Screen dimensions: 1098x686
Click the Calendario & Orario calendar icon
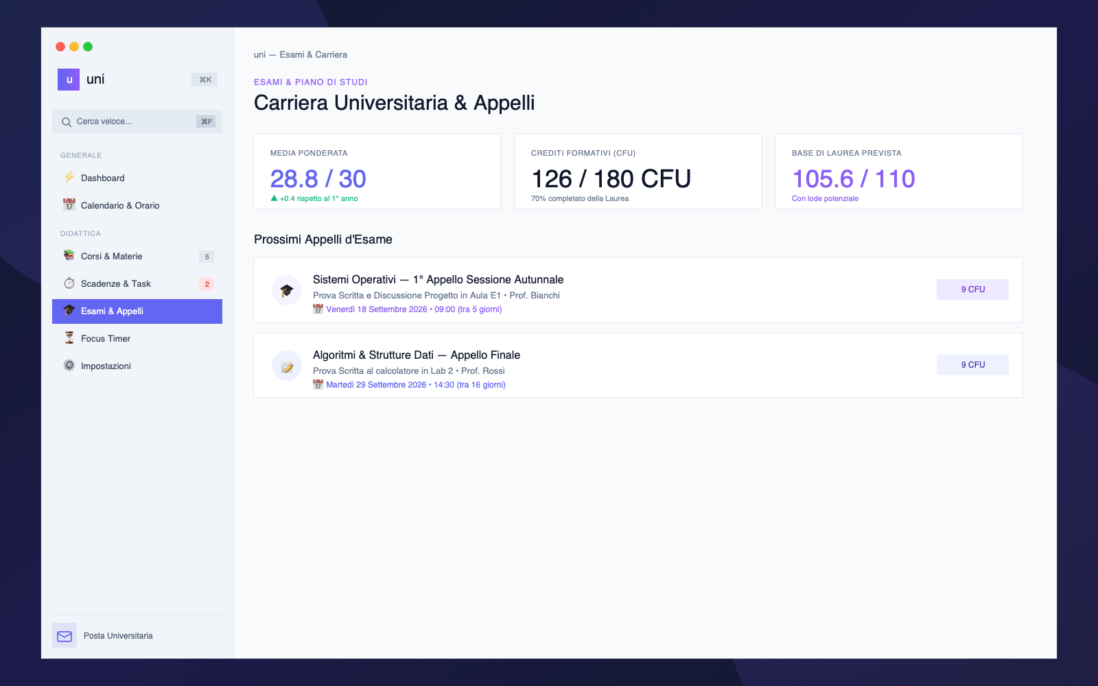tap(69, 205)
